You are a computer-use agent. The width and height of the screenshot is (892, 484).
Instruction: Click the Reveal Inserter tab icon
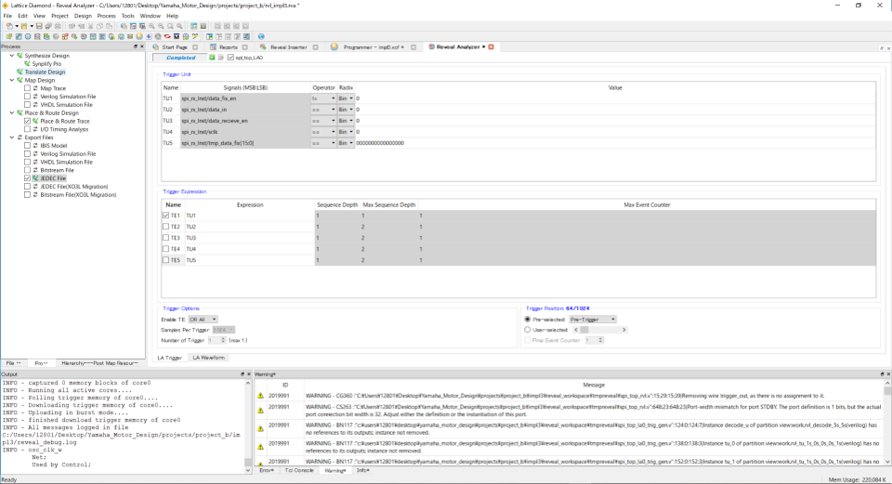click(x=263, y=46)
